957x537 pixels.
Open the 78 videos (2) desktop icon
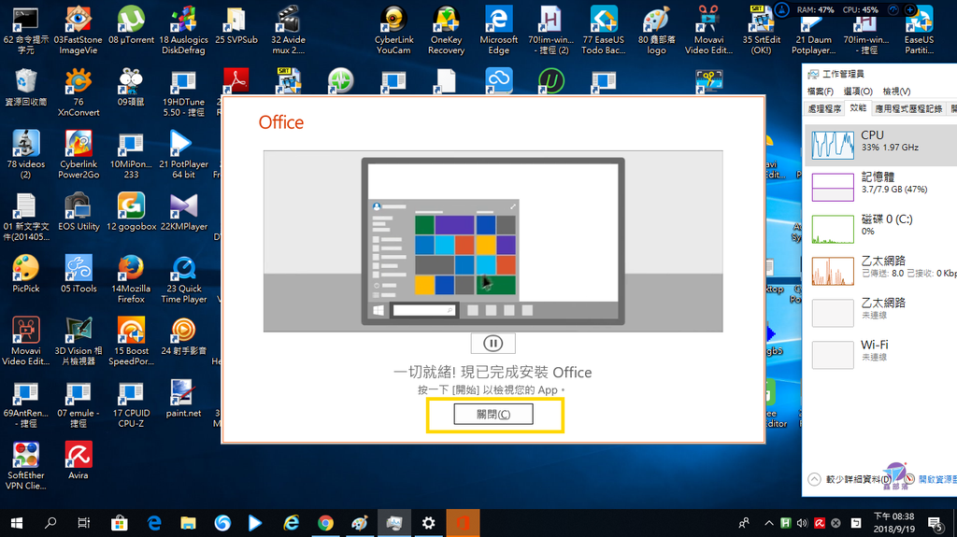(25, 154)
